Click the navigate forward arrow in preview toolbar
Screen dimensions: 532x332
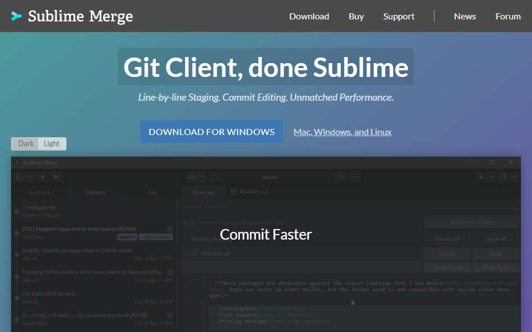[x=56, y=177]
